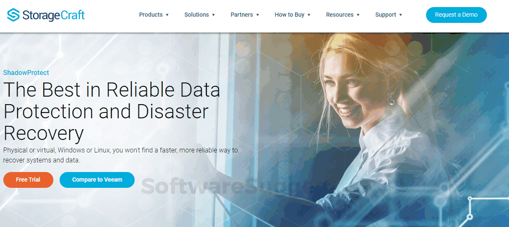This screenshot has width=509, height=227.
Task: Click the StorageCraft wordmark text
Action: [x=54, y=15]
